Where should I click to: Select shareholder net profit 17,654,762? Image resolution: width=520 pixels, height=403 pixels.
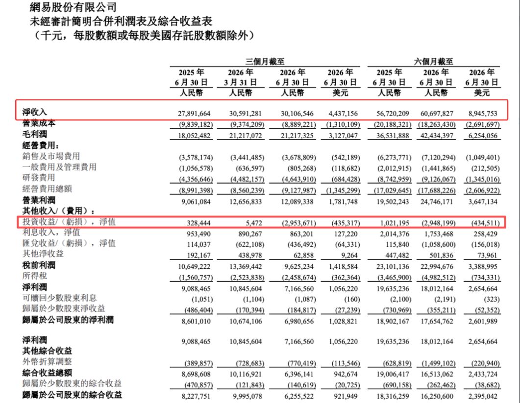tap(437, 322)
